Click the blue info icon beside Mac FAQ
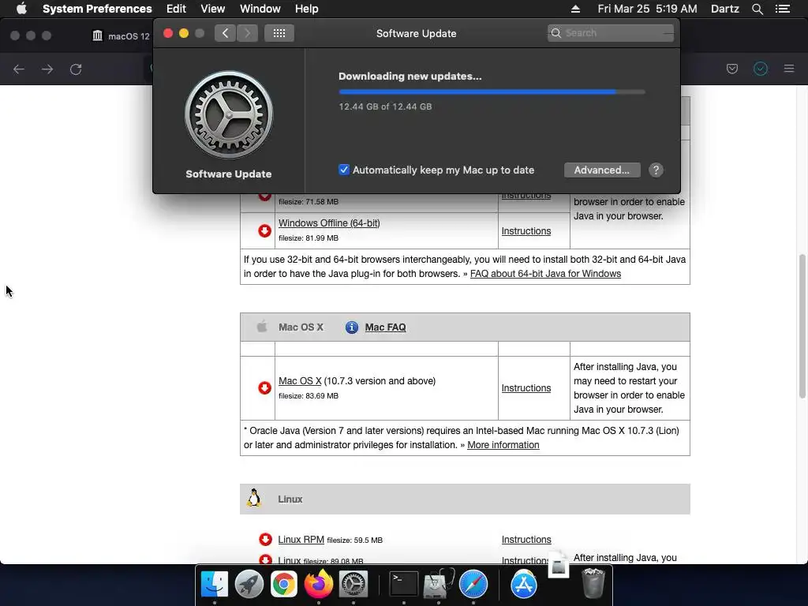808x606 pixels. (351, 327)
